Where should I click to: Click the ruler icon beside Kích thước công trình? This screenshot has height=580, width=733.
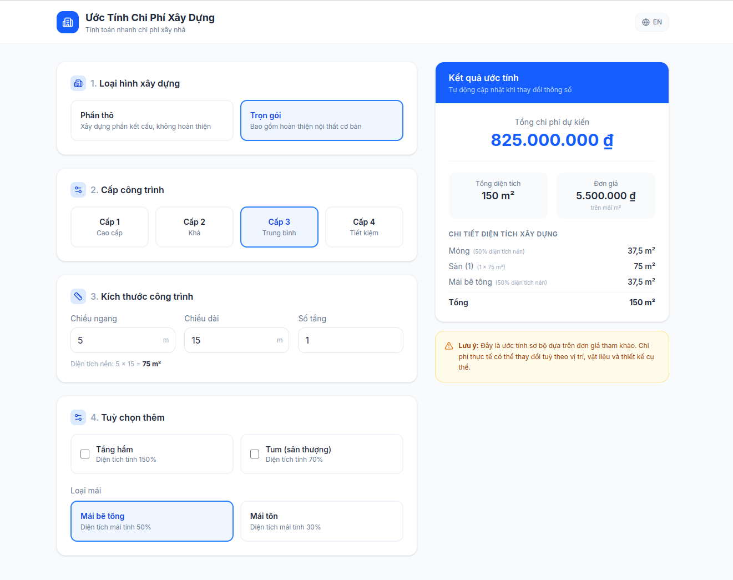coord(78,296)
